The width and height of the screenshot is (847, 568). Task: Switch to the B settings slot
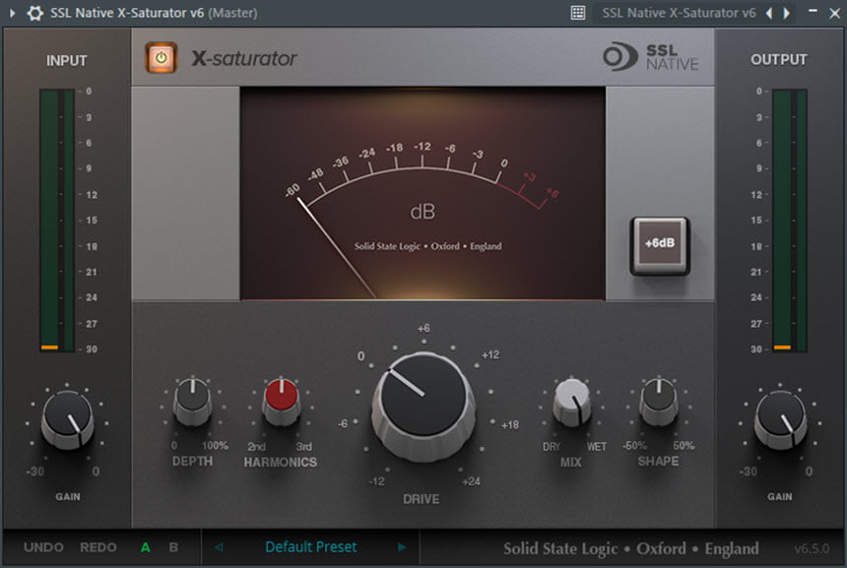click(x=173, y=547)
